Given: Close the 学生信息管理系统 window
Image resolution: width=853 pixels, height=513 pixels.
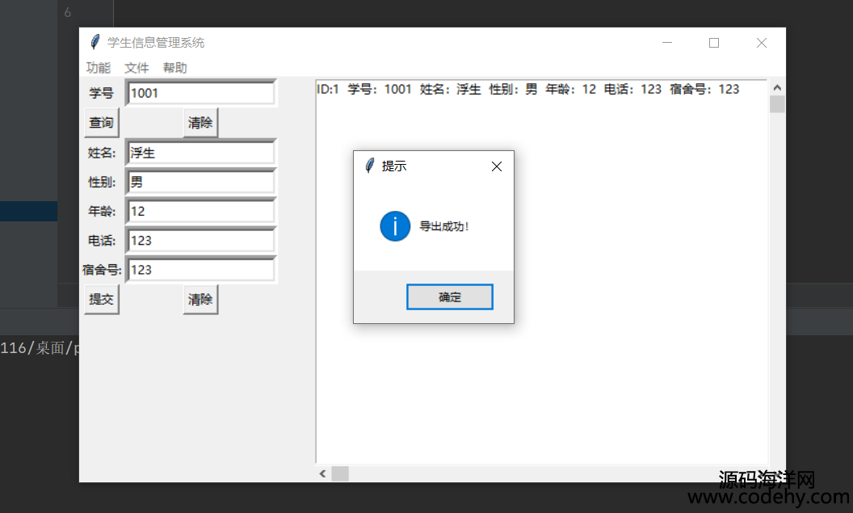Looking at the screenshot, I should click(x=762, y=43).
